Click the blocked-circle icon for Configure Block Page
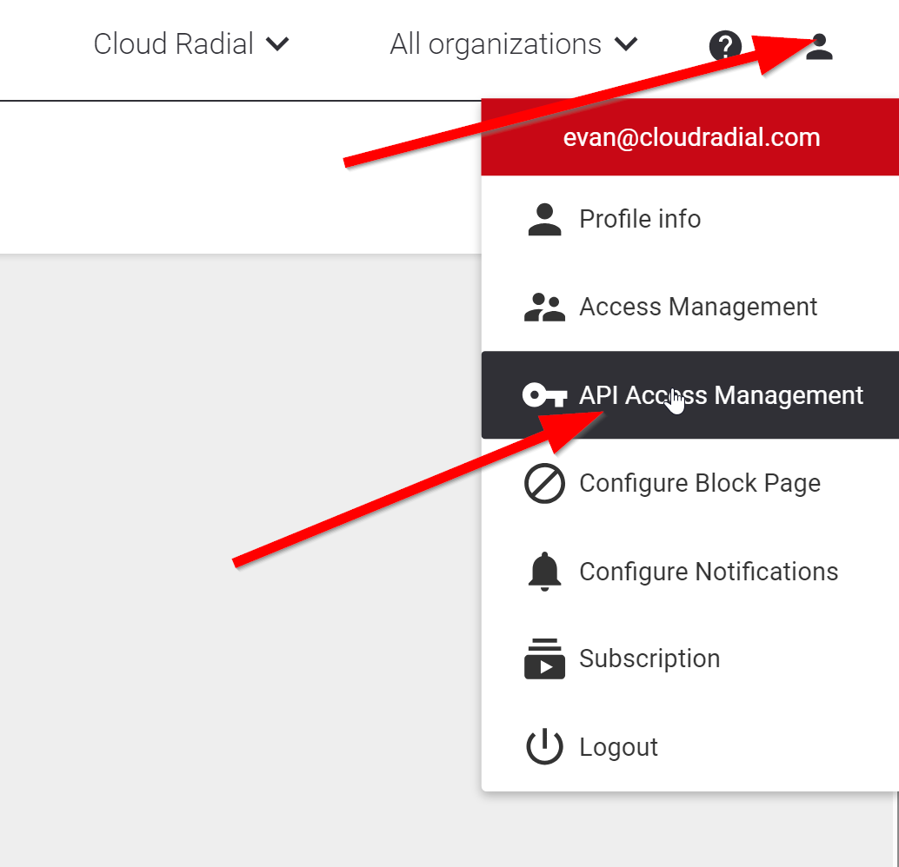 [x=545, y=483]
